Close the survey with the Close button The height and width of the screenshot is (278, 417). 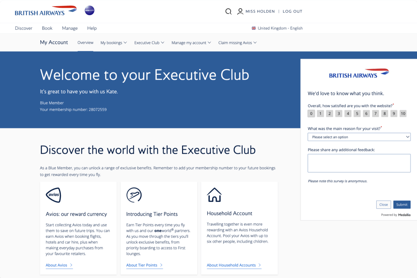[383, 205]
